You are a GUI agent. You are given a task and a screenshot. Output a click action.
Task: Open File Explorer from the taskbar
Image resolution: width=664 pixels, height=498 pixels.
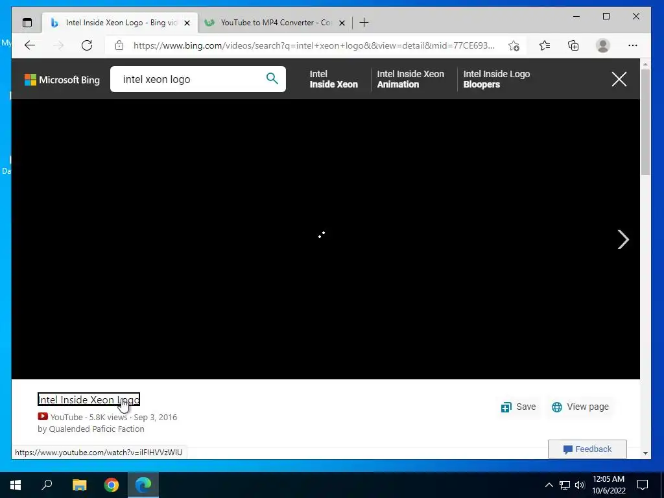79,485
